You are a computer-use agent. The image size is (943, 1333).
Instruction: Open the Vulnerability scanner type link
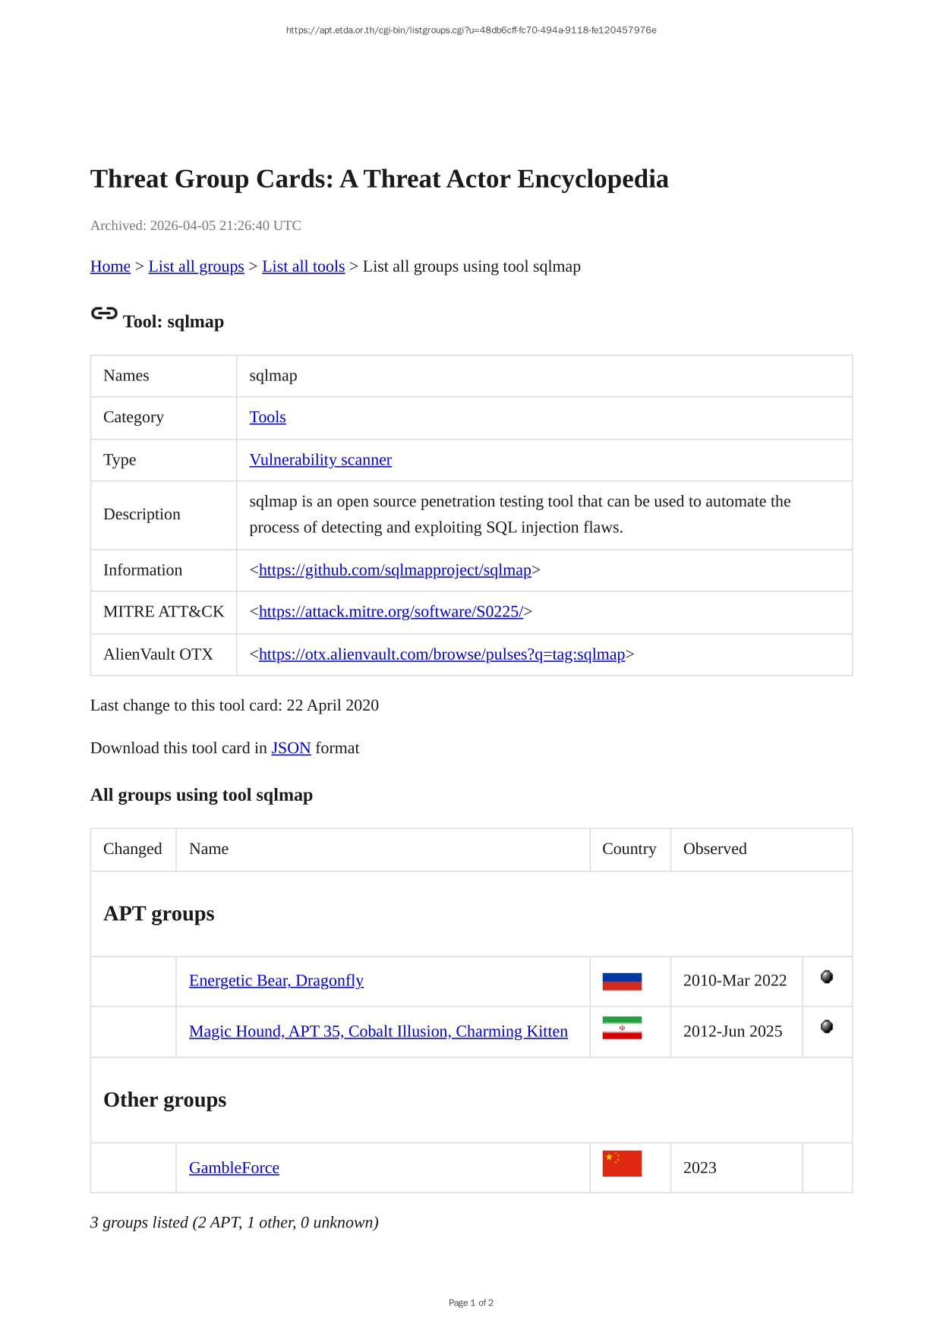pos(320,460)
